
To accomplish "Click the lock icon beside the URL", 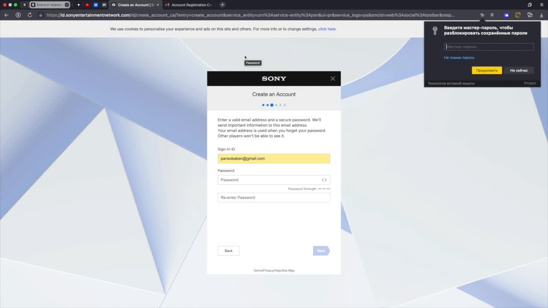I will pyautogui.click(x=41, y=15).
